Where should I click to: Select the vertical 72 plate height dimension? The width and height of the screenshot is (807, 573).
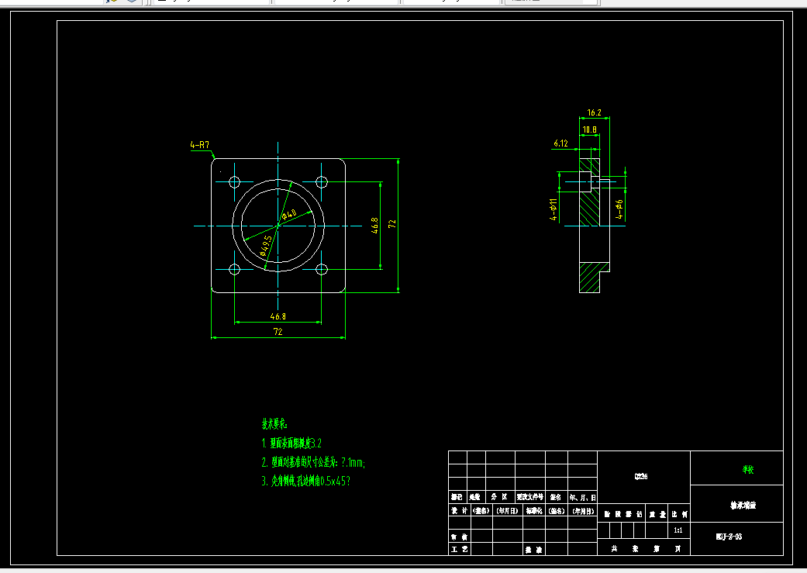[392, 224]
